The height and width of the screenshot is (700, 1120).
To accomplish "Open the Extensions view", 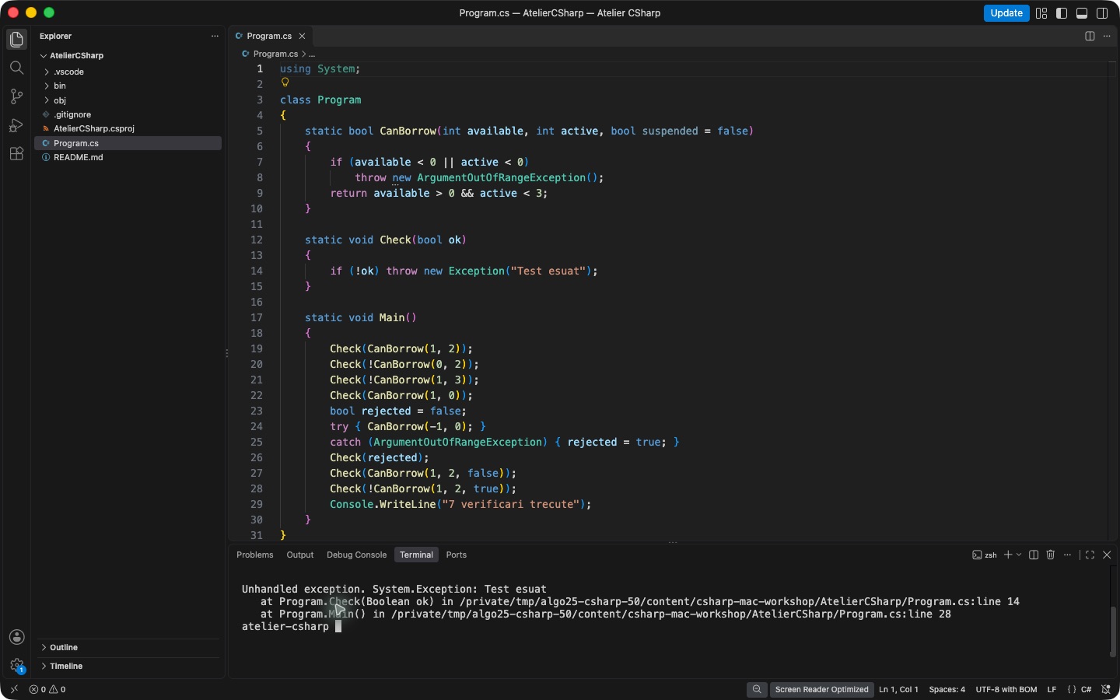I will (x=16, y=153).
